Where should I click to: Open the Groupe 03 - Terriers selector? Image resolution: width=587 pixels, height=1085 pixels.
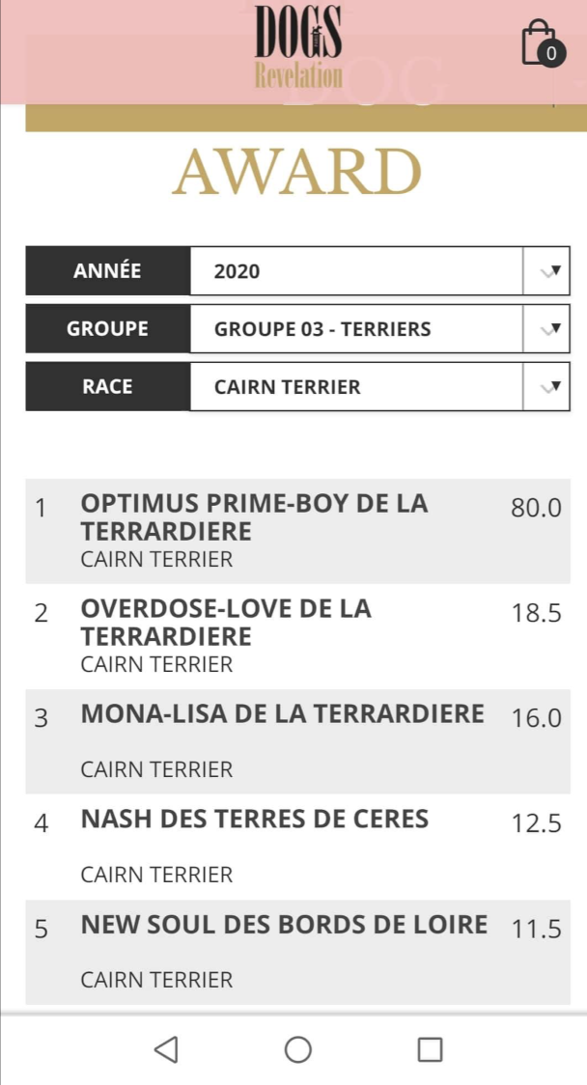click(x=380, y=328)
